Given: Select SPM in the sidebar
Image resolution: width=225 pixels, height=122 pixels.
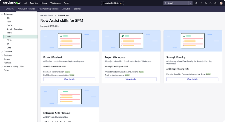Looking at the screenshot, I should point(20,37).
